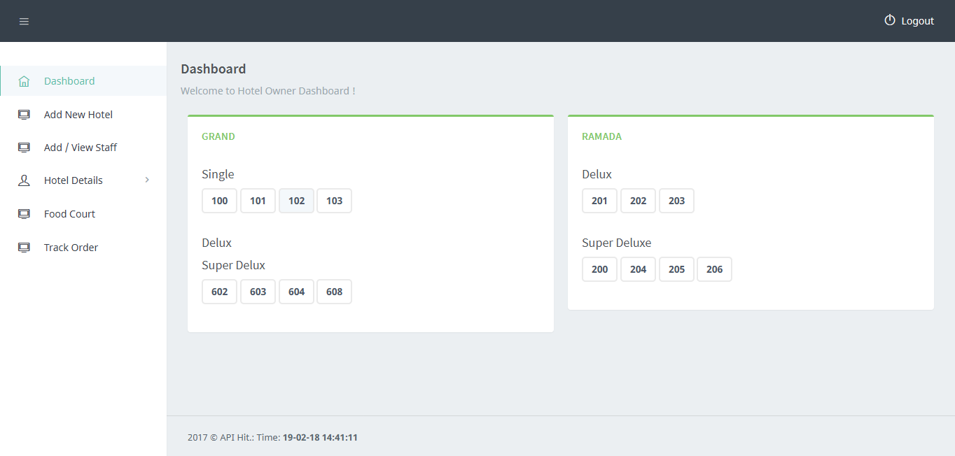Expand the Hotel Details submenu chevron
955x456 pixels.
coord(147,180)
